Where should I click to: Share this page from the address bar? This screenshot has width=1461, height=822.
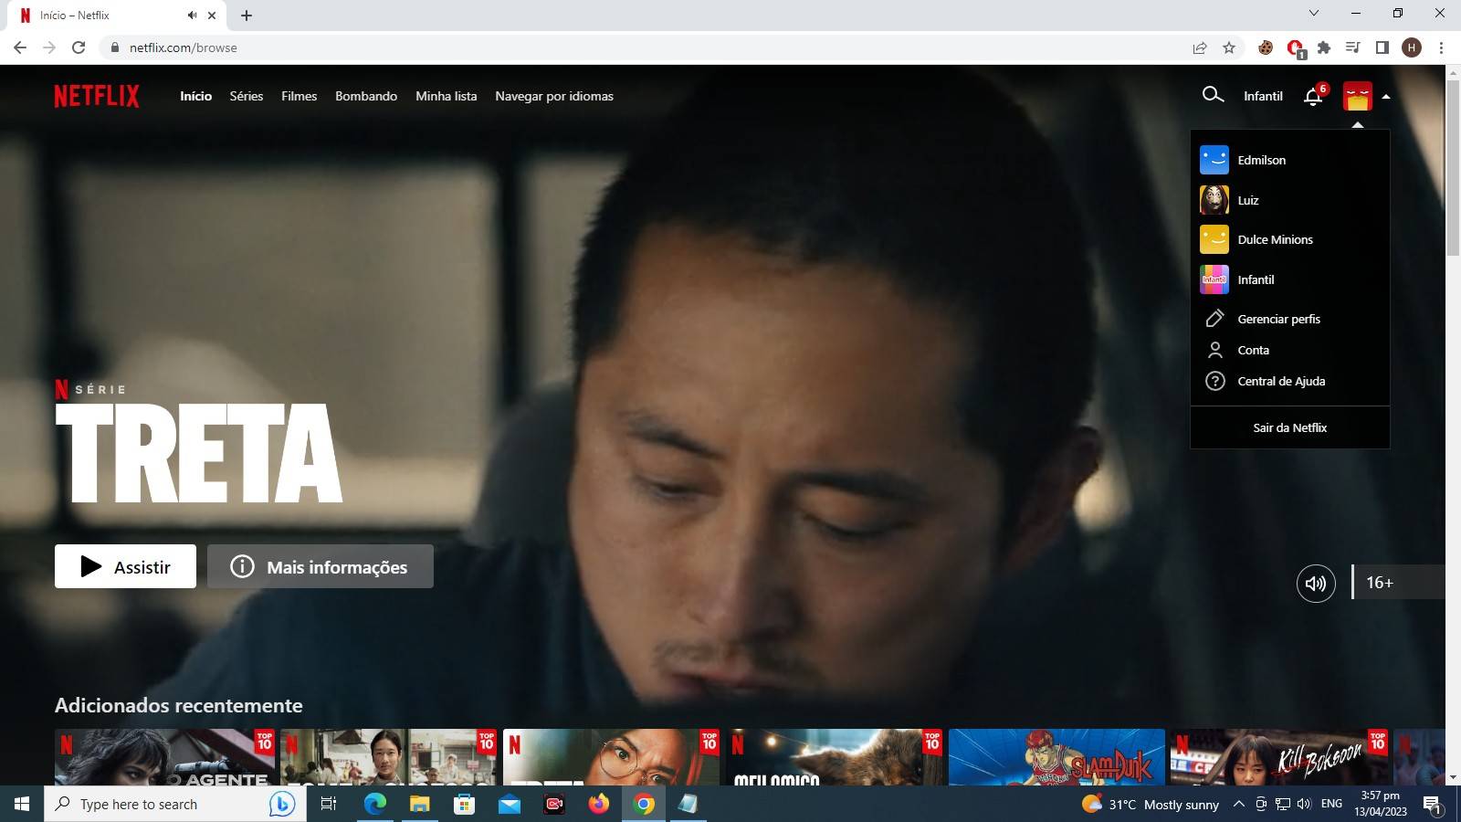(1200, 47)
